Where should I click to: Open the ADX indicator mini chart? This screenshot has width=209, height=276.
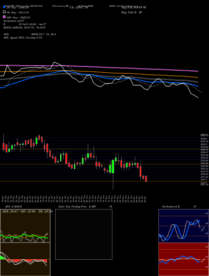[25, 226]
